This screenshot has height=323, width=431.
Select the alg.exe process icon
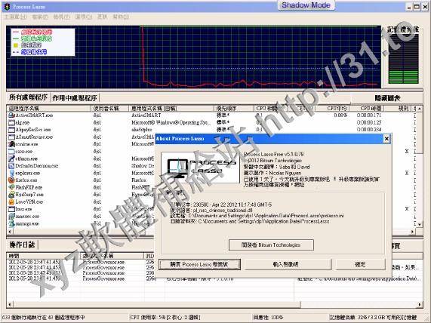pos(11,122)
